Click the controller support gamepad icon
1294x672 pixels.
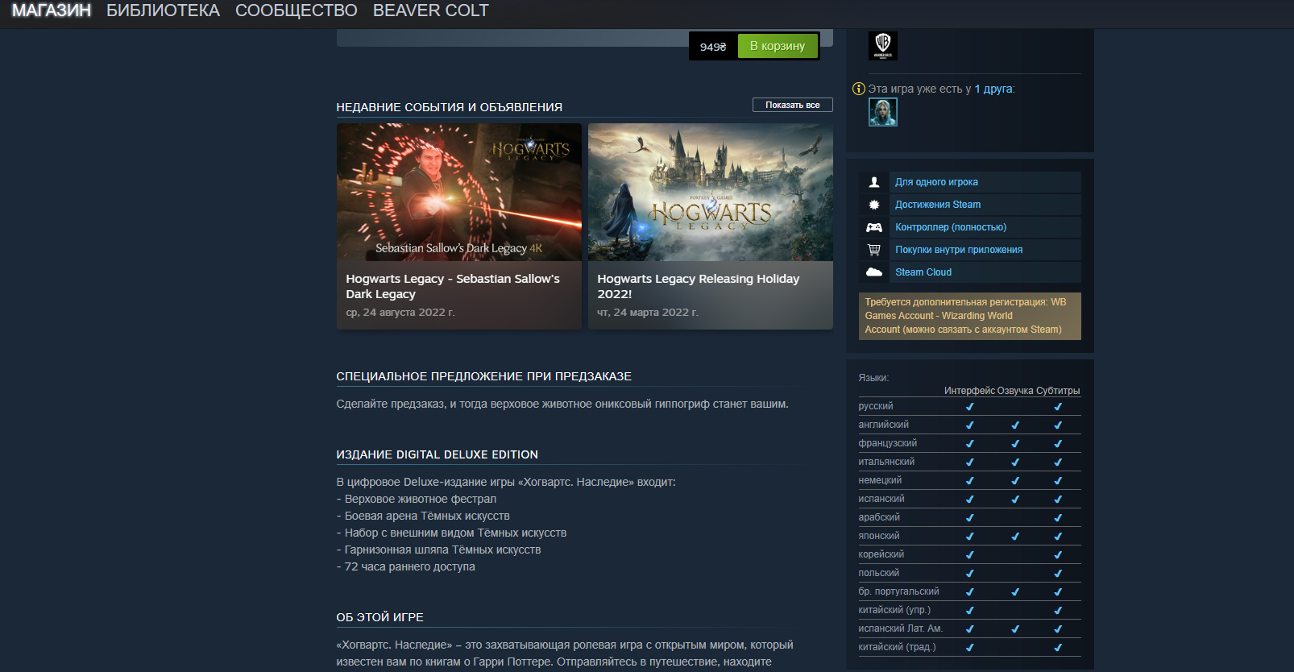(x=873, y=227)
